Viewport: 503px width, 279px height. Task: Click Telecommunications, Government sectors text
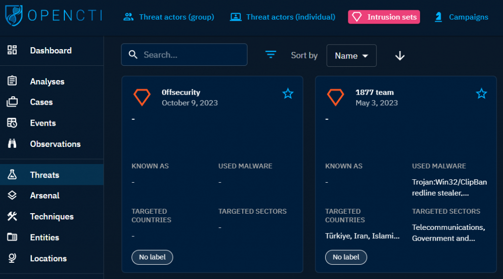point(448,232)
